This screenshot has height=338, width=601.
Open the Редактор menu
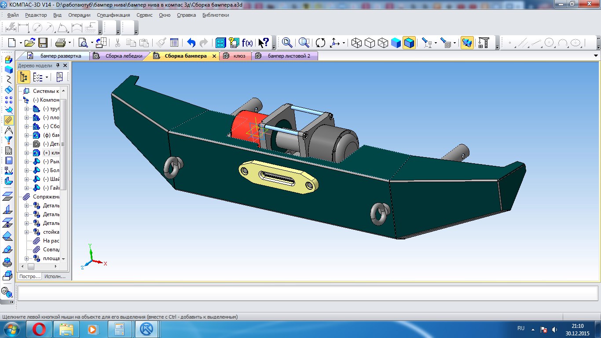pyautogui.click(x=36, y=15)
